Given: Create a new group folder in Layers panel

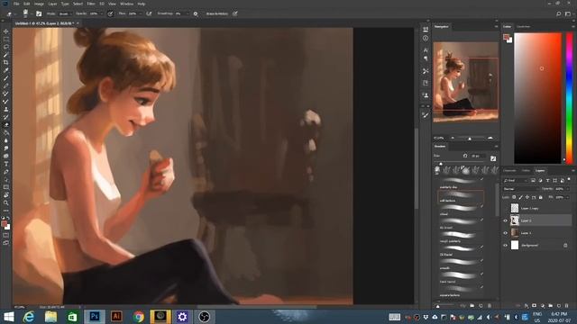Looking at the screenshot, I should click(550, 306).
